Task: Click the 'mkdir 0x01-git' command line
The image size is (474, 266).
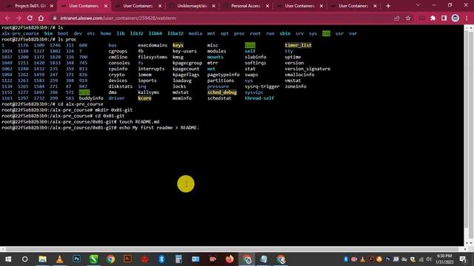Action: [x=113, y=110]
